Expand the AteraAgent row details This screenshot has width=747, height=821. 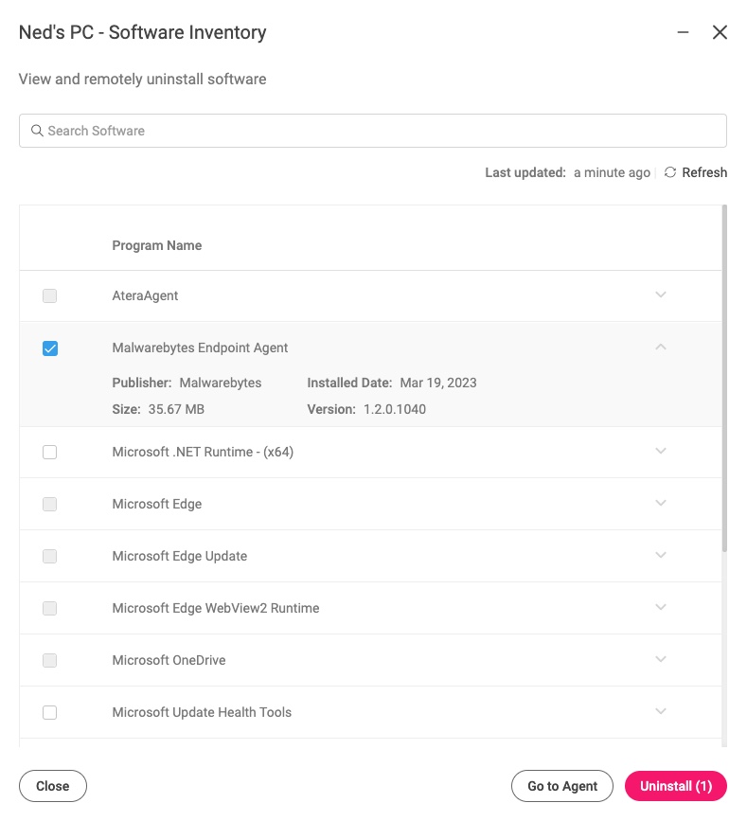661,294
